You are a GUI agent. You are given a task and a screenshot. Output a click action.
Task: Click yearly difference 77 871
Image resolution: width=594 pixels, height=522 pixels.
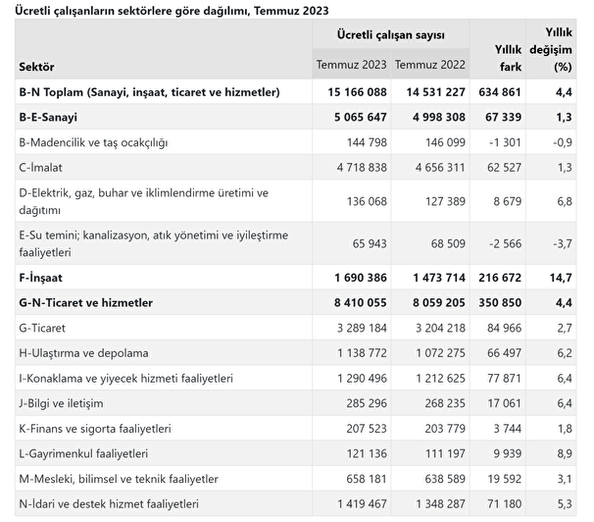pos(504,379)
